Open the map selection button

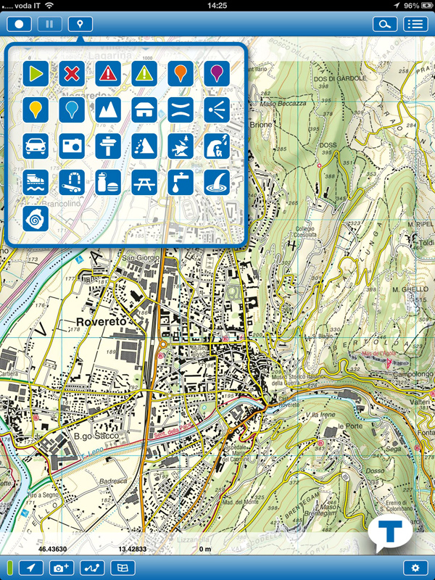pyautogui.click(x=123, y=568)
